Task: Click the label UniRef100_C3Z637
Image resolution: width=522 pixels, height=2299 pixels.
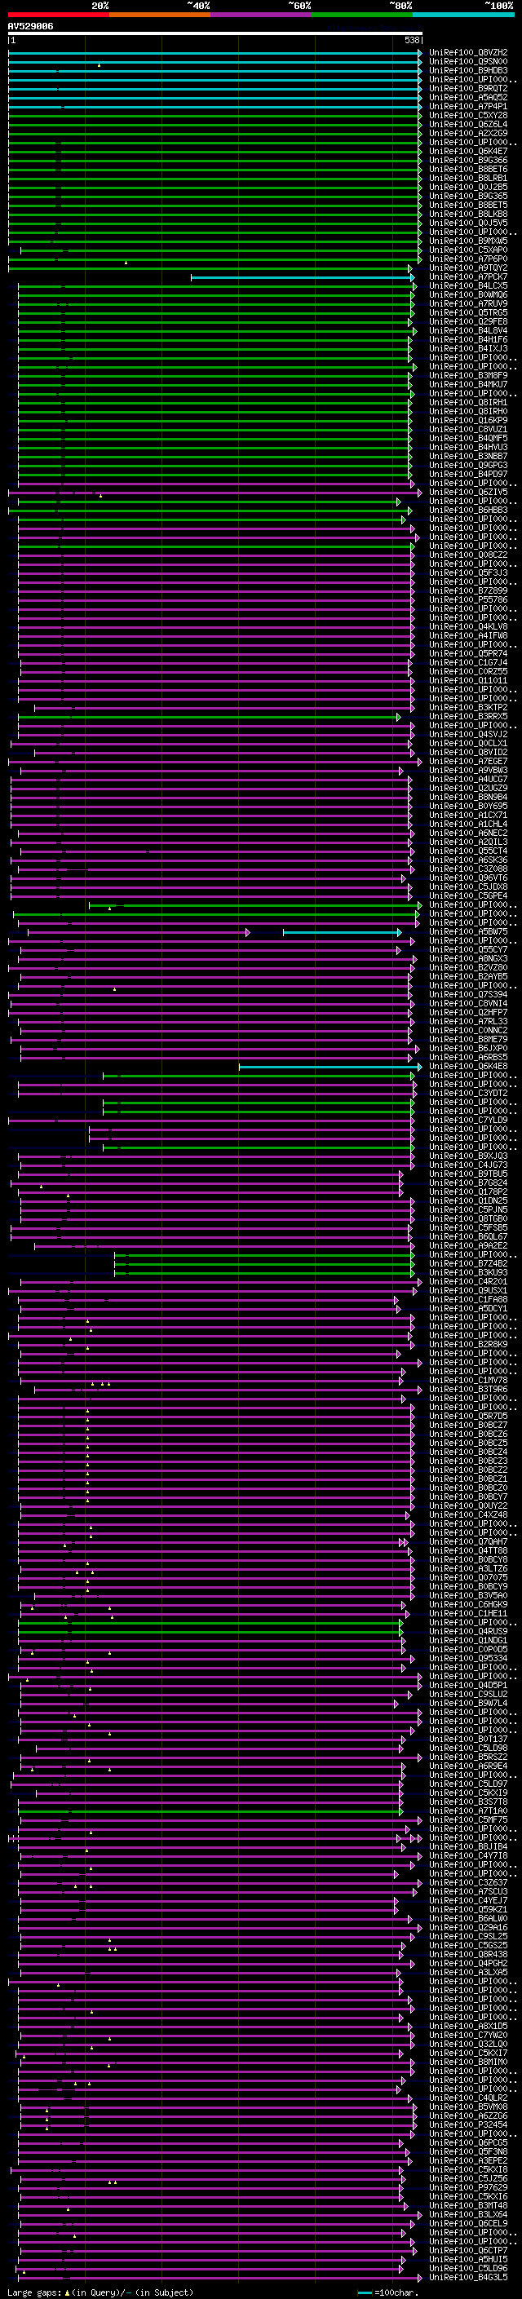Action: (468, 1883)
